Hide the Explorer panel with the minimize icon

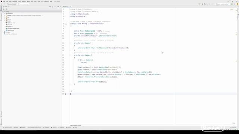click(x=60, y=7)
